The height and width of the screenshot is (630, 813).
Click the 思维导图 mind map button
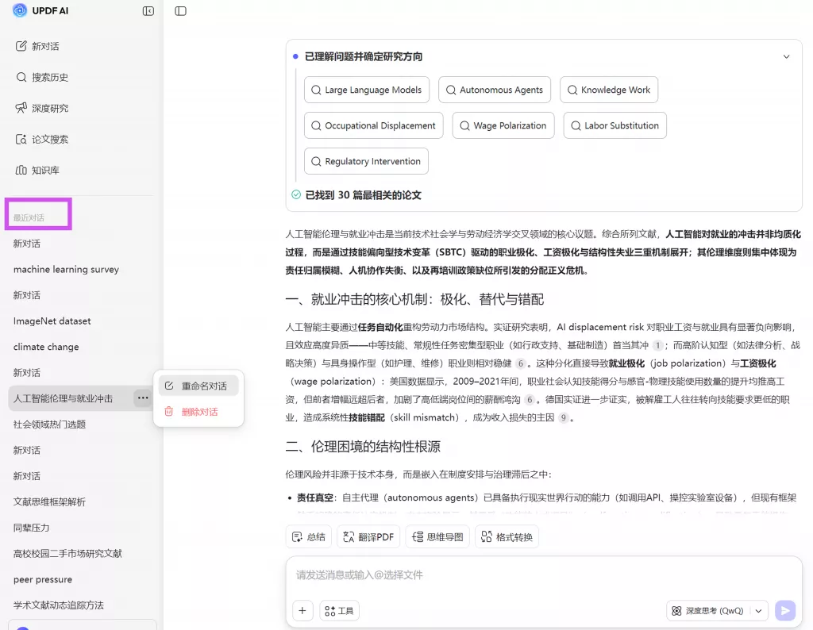(437, 537)
